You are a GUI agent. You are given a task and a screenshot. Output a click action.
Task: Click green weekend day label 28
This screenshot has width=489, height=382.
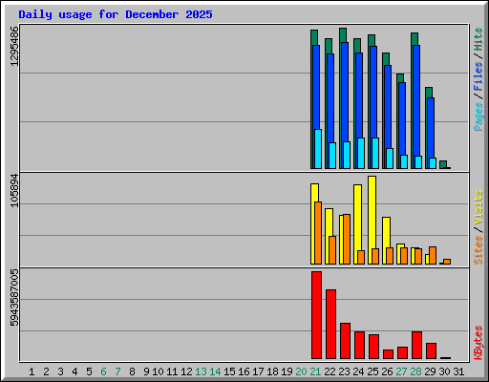click(x=415, y=371)
